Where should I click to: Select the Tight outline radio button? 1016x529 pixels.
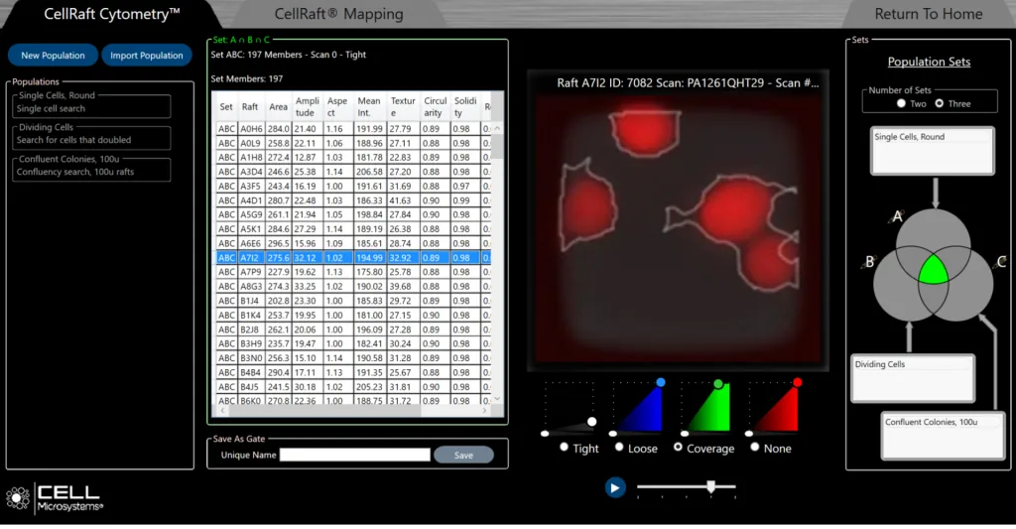click(564, 448)
